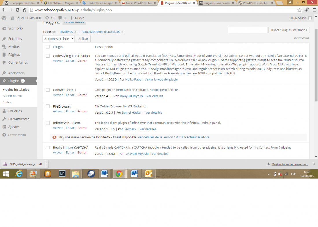Image resolution: width=318 pixels, height=227 pixels.
Task: Launch Internet Explorer from taskbar
Action: 19,174
